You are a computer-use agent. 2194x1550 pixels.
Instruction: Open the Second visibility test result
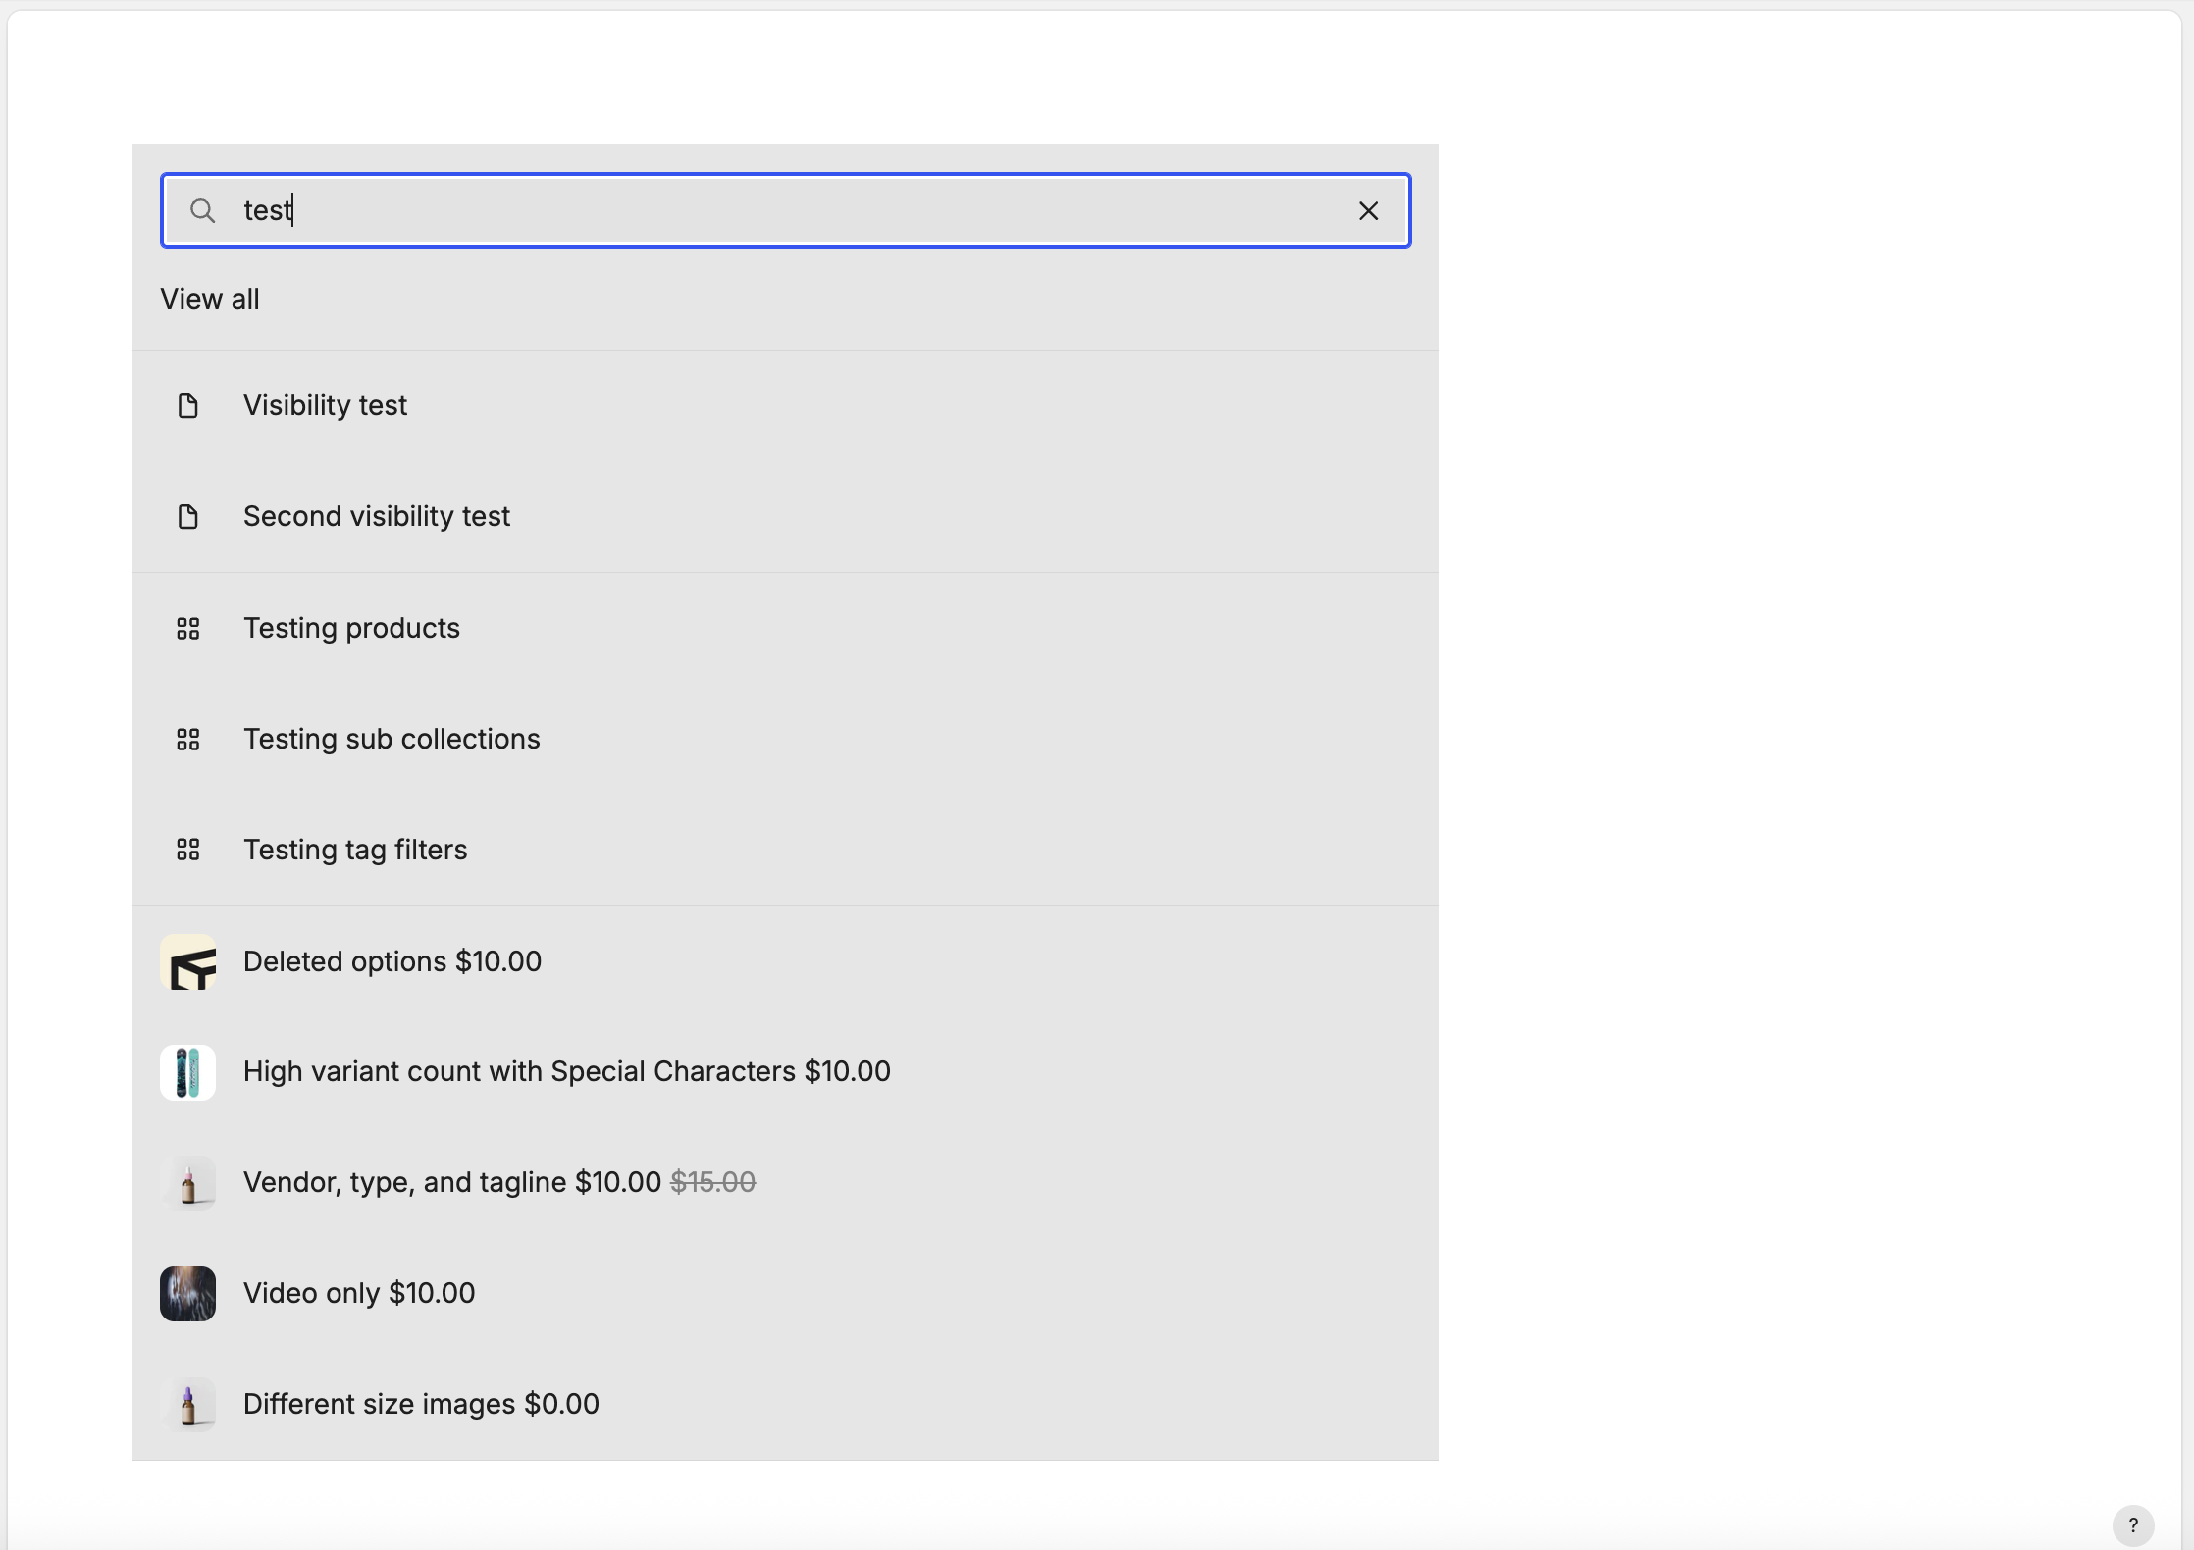tap(785, 516)
